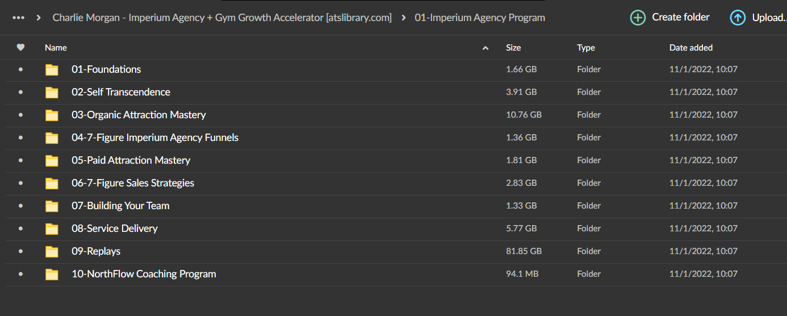Open the Charlie Morgan breadcrumb folder link

(222, 18)
